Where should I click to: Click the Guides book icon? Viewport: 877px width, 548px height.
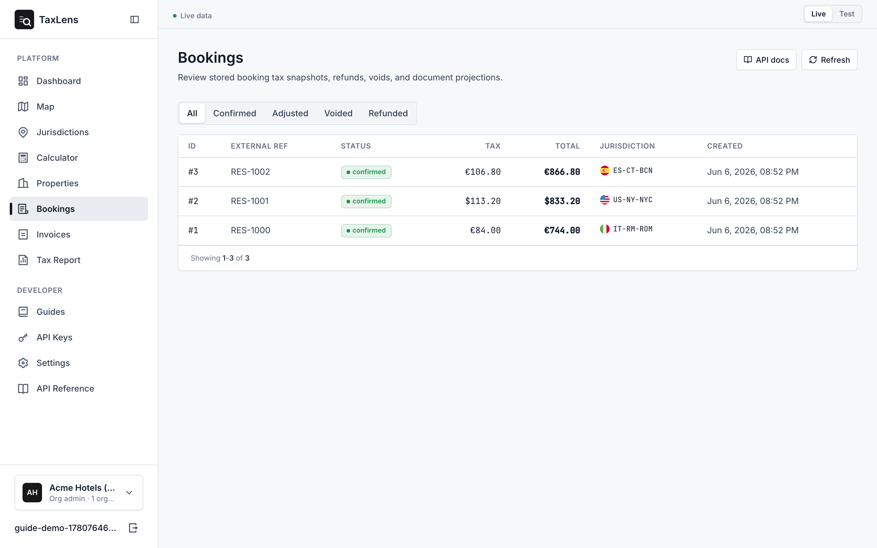click(x=23, y=312)
